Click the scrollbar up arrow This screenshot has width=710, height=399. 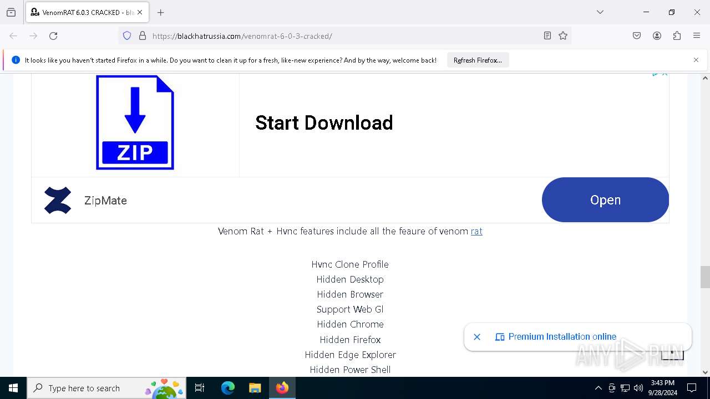[x=705, y=78]
